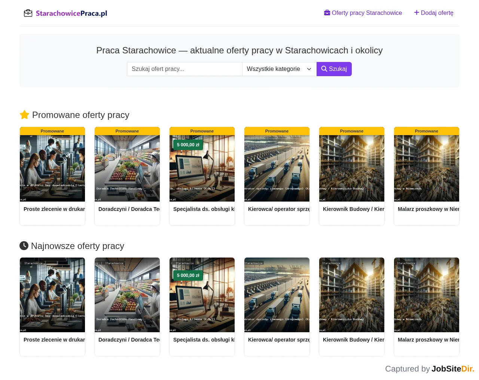Open newest Malarz proszkowy thumbnail

pos(427,295)
